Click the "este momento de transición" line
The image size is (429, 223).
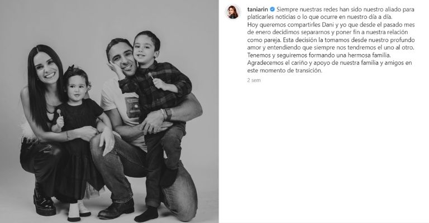[x=284, y=70]
